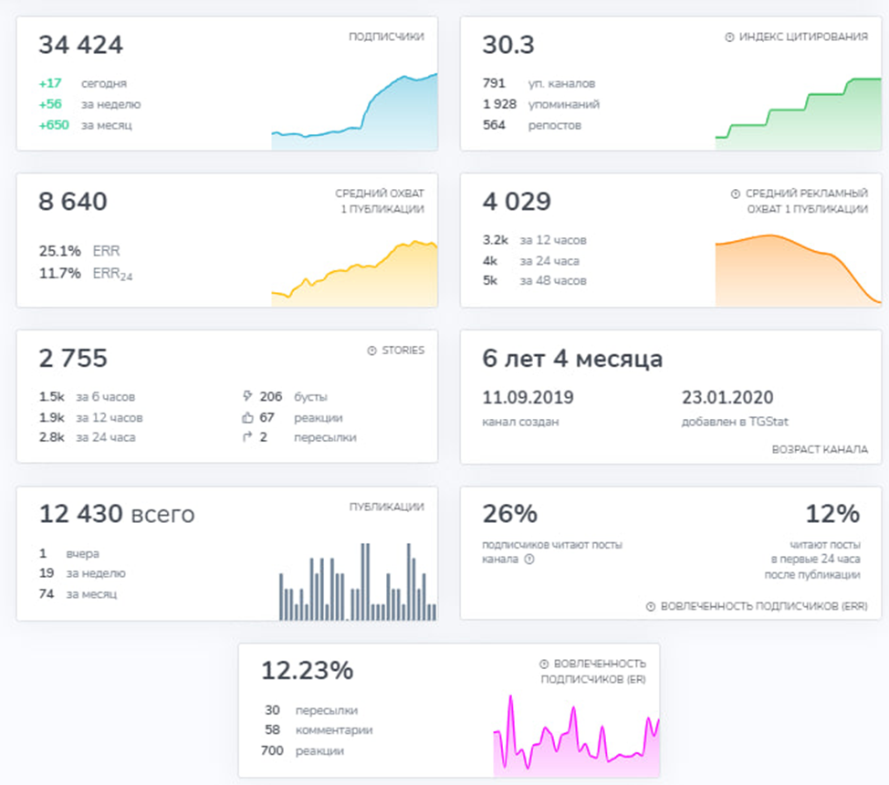Click the '3.2k за 12 часов' row
The width and height of the screenshot is (889, 785).
click(x=535, y=240)
